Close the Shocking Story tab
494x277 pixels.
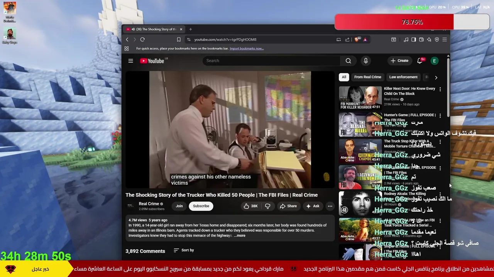pos(181,29)
